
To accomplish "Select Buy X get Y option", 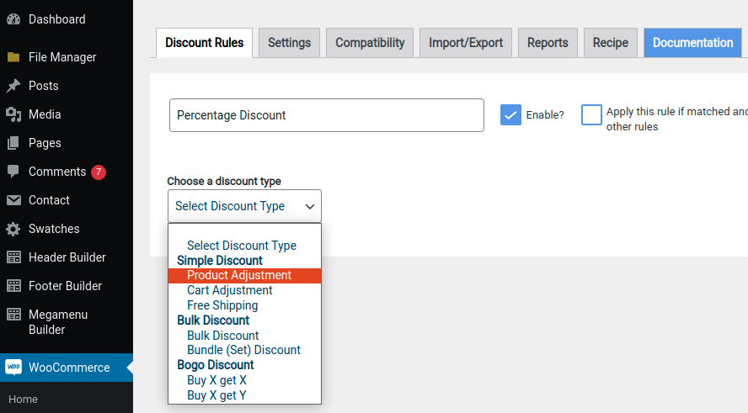I will (x=216, y=395).
